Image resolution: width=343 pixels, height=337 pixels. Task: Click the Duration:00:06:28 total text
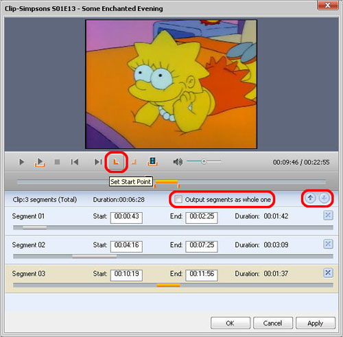(x=119, y=200)
